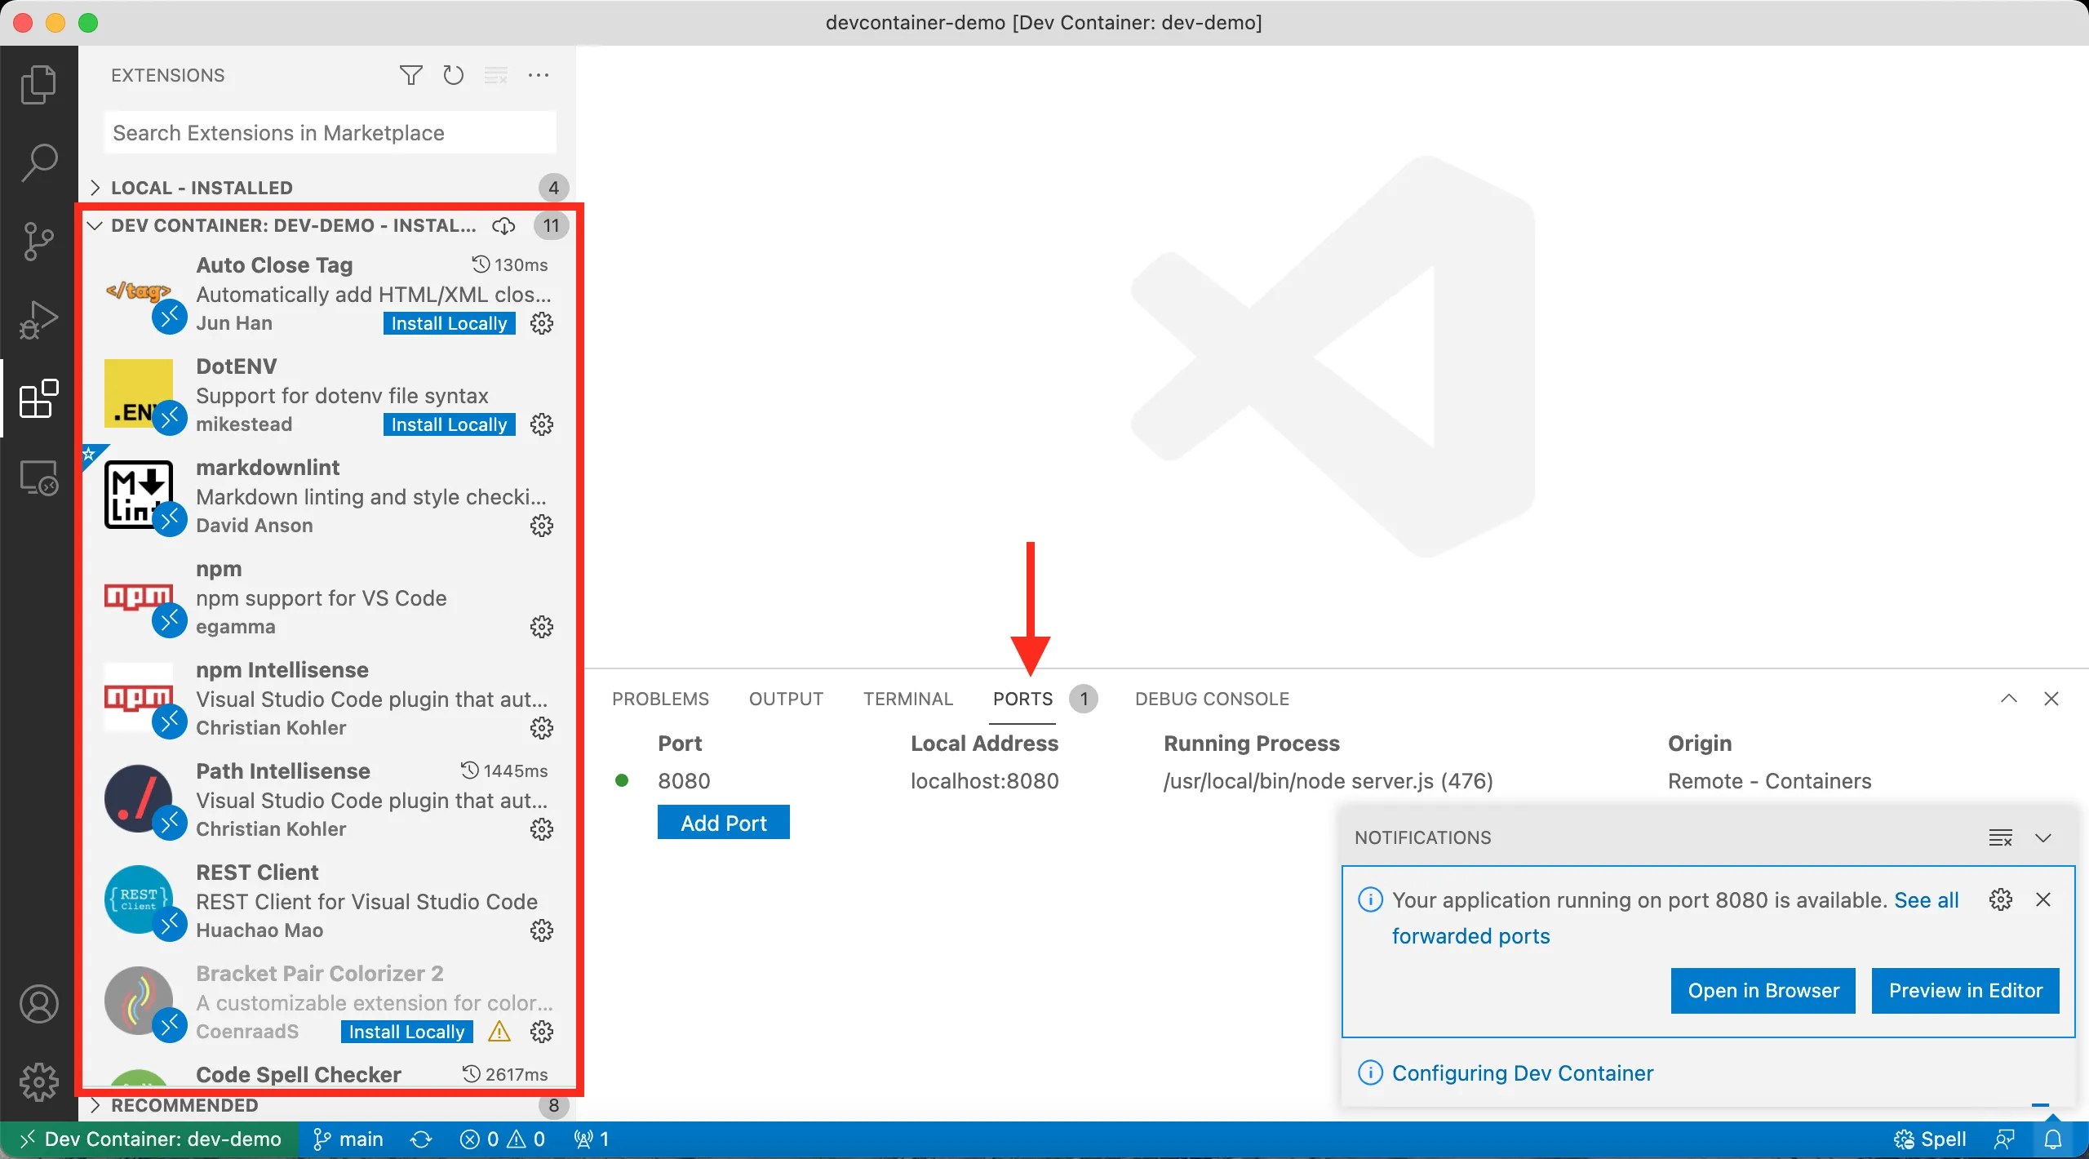The height and width of the screenshot is (1159, 2089).
Task: Open the Remote Explorer view
Action: (38, 477)
